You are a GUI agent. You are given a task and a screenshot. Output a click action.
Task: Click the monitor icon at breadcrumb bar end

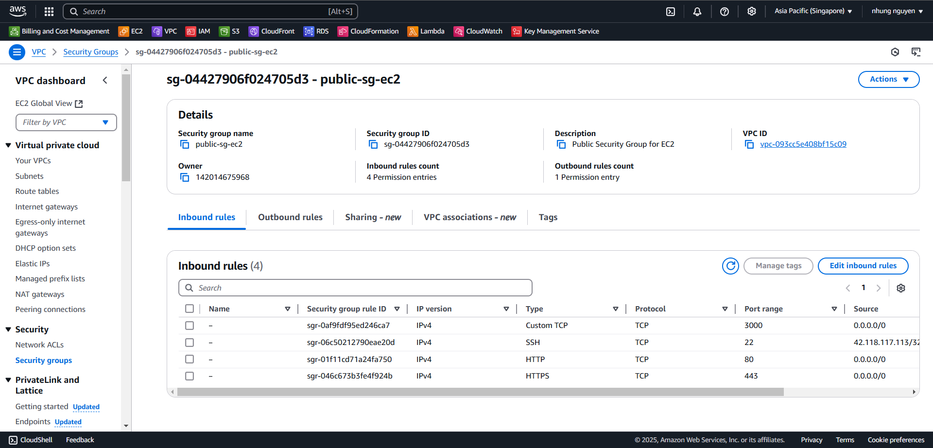[x=916, y=52]
